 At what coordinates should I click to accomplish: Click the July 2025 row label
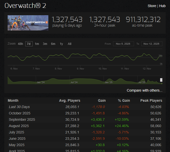pyautogui.click(x=16, y=132)
